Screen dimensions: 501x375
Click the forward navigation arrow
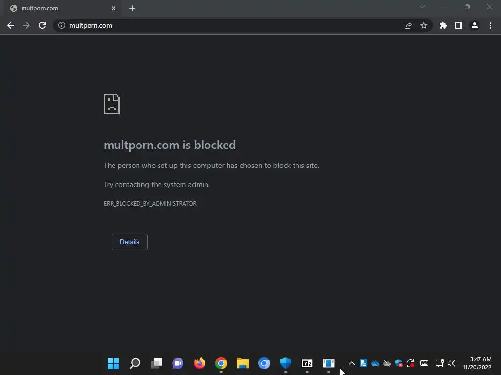tap(26, 25)
